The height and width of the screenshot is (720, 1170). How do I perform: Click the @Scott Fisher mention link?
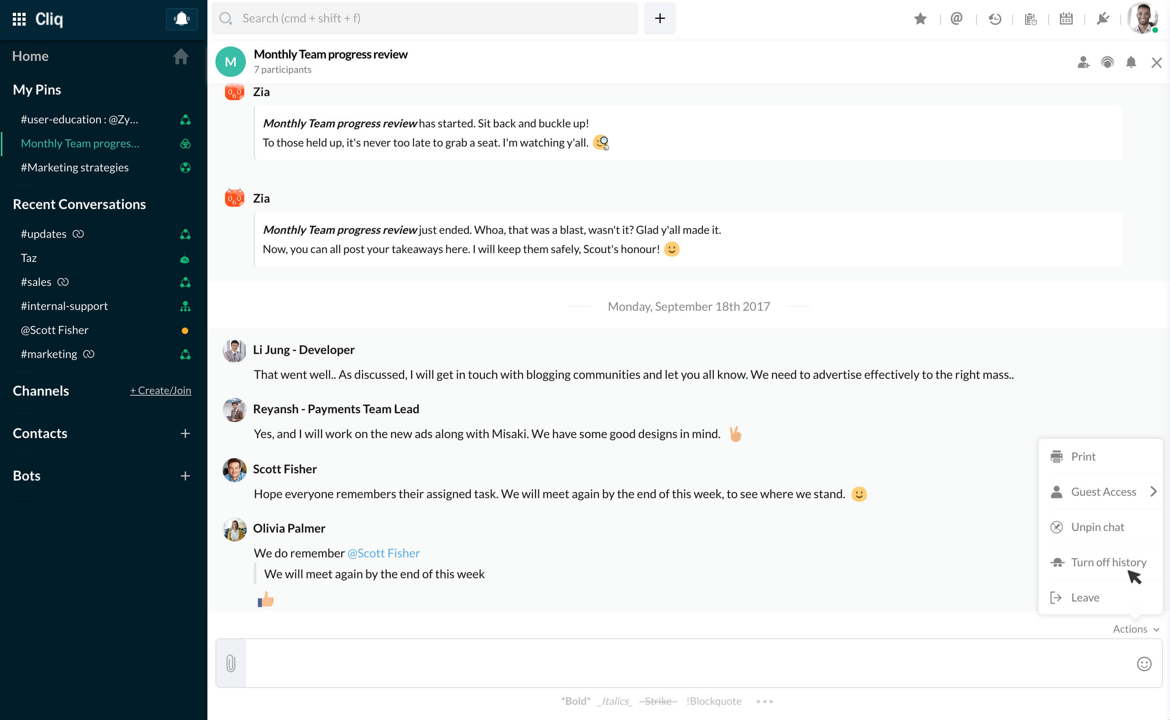click(x=384, y=553)
